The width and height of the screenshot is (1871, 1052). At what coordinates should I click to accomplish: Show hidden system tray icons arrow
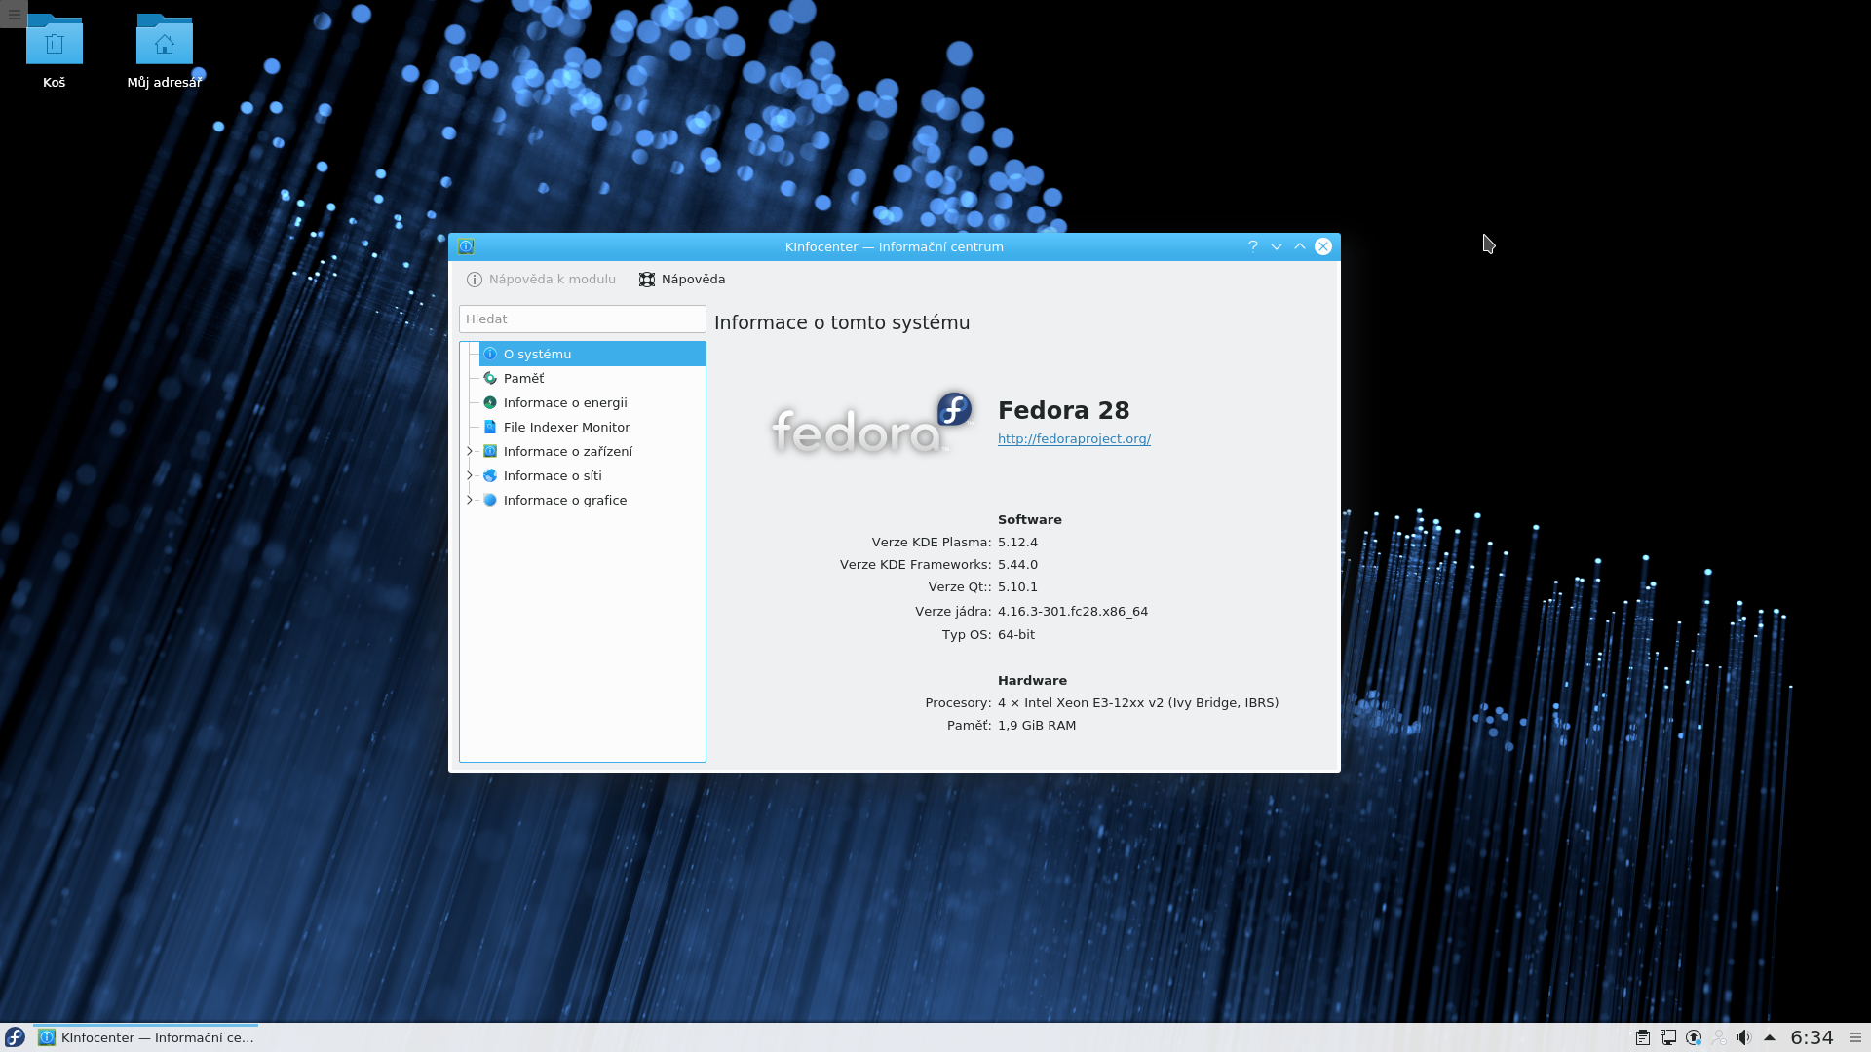[x=1770, y=1037]
